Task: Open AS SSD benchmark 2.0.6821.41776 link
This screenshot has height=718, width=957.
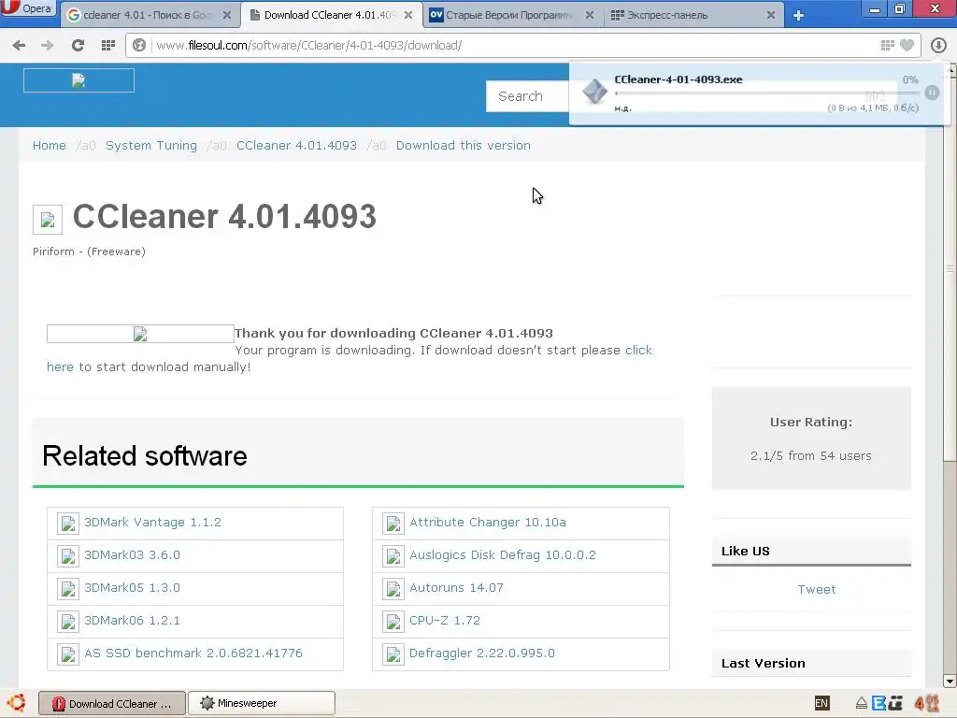Action: [193, 653]
